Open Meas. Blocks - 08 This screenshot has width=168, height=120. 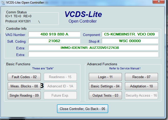(24, 86)
